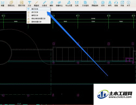Choose 编号文字 numbered text

click(x=39, y=16)
